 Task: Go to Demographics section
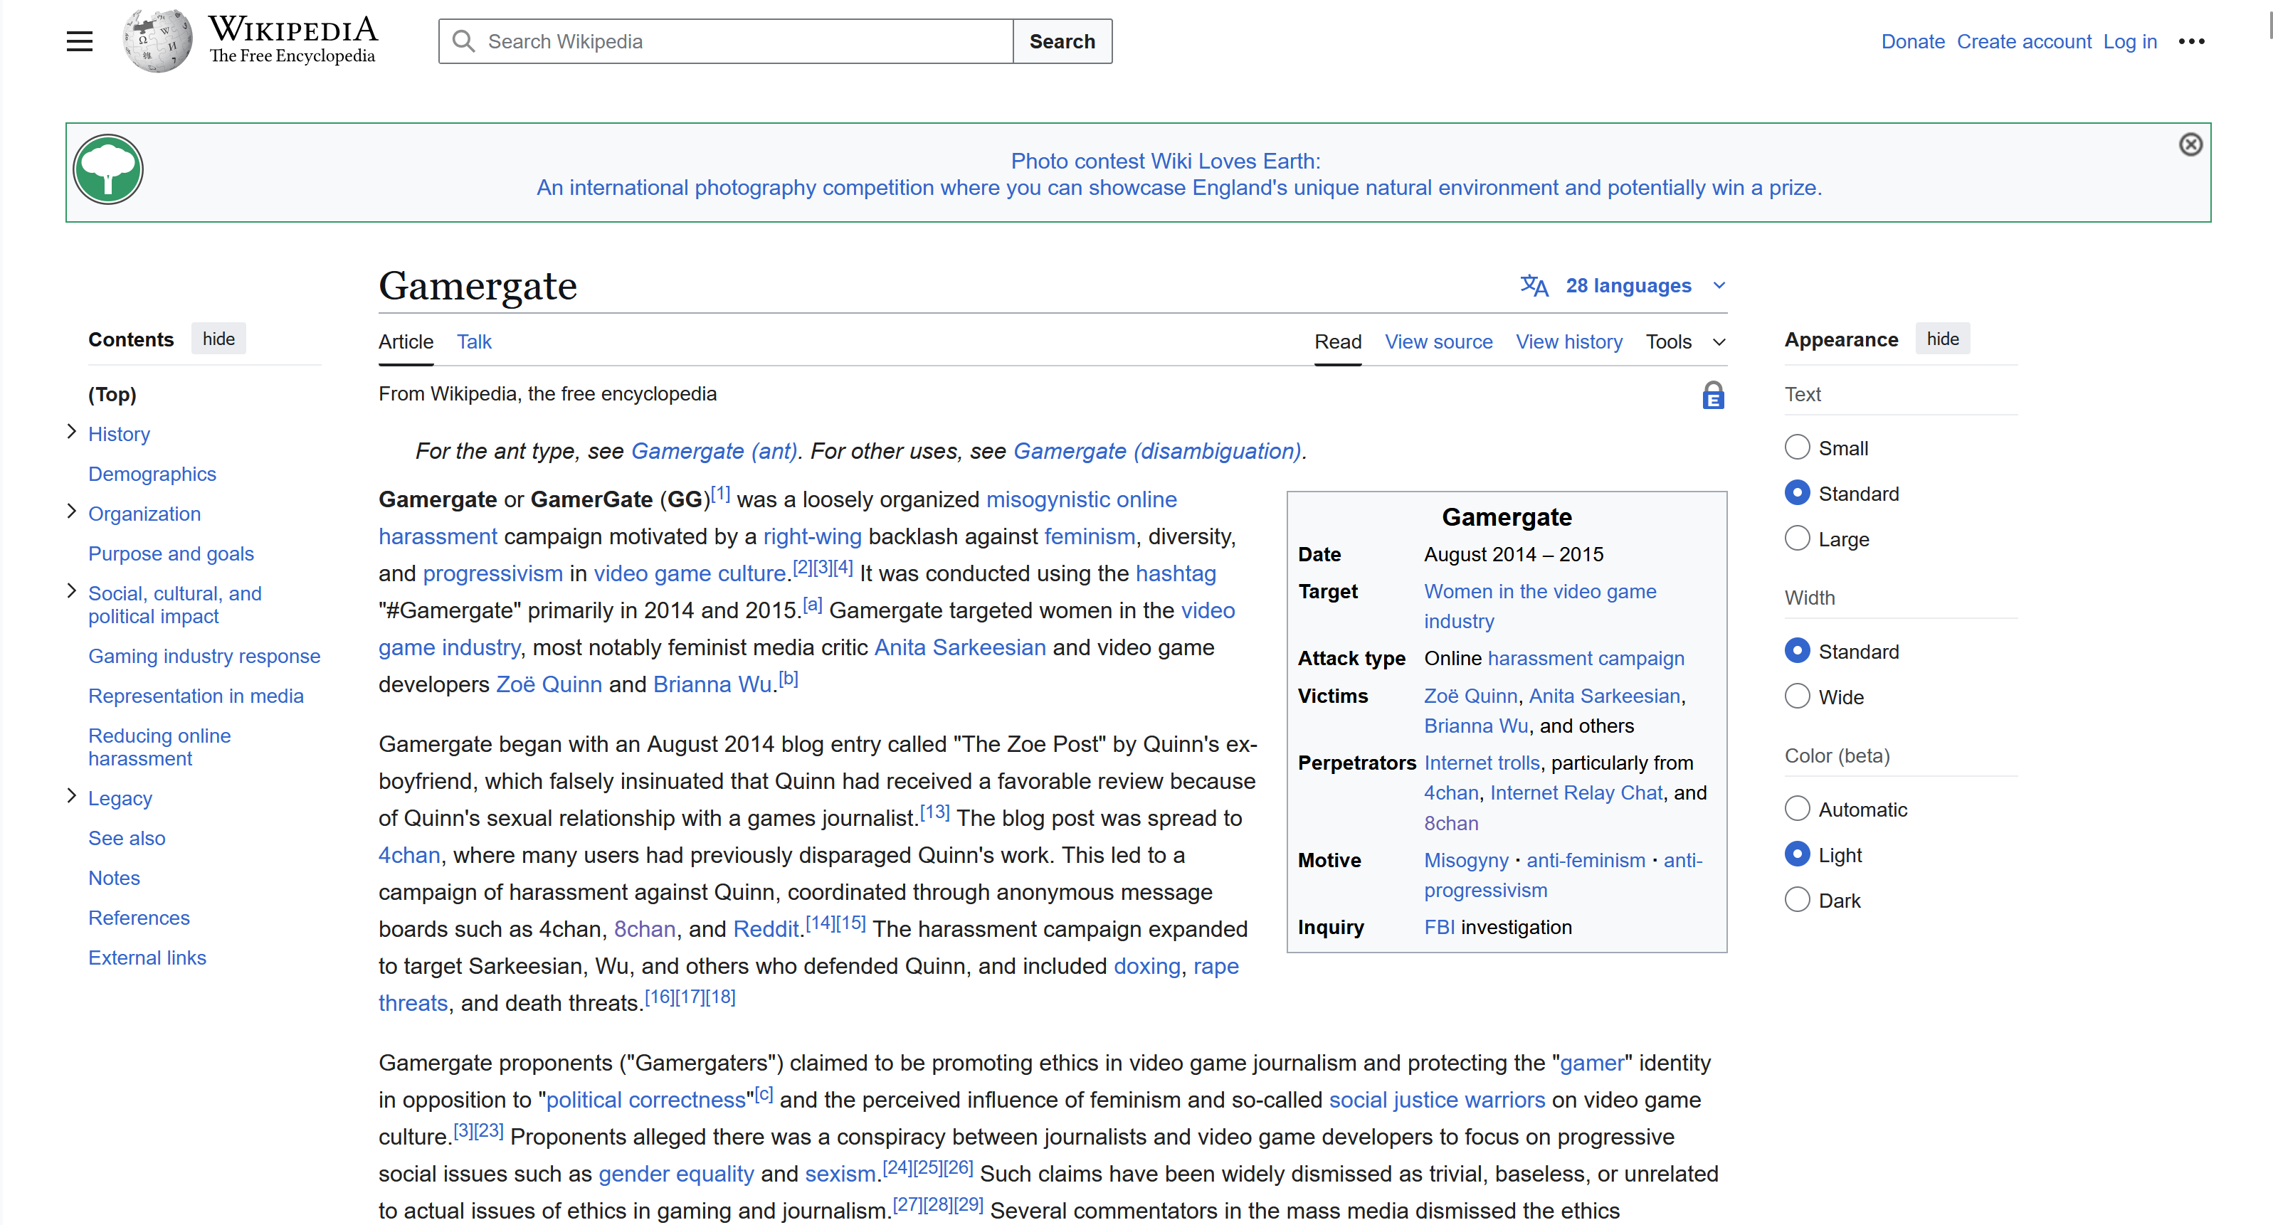pyautogui.click(x=152, y=474)
